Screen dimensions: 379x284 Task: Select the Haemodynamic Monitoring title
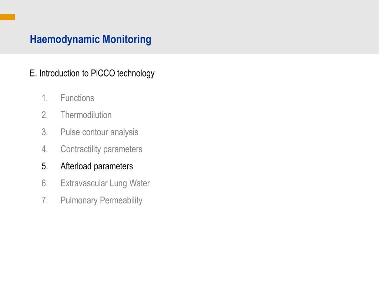(91, 39)
